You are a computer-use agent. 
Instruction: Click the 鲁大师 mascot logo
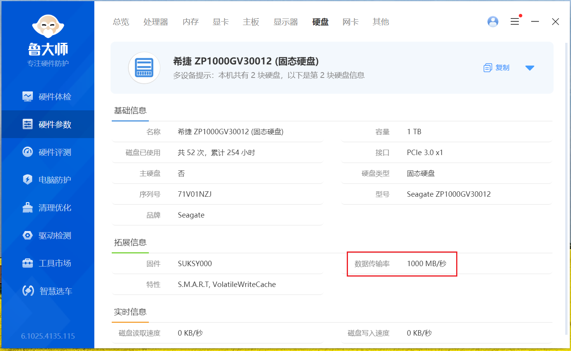click(x=48, y=27)
